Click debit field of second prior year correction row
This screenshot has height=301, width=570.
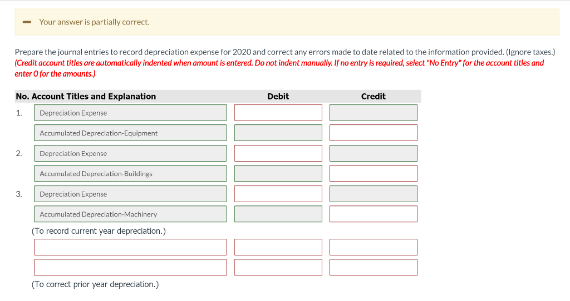coord(278,267)
